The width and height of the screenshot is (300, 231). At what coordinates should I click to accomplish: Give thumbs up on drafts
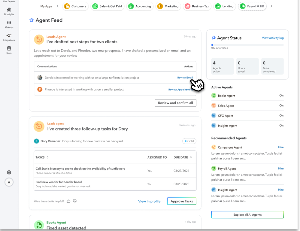point(68,201)
